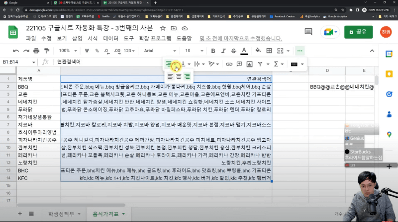Click the print icon
This screenshot has width=398, height=222.
(x=36, y=51)
